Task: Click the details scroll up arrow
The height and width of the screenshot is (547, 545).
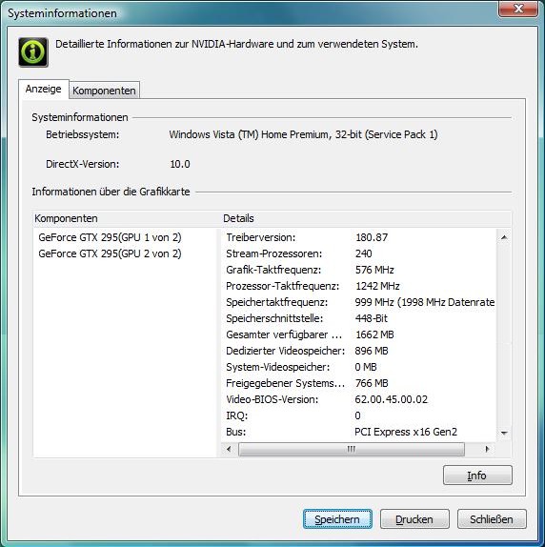Action: point(504,237)
